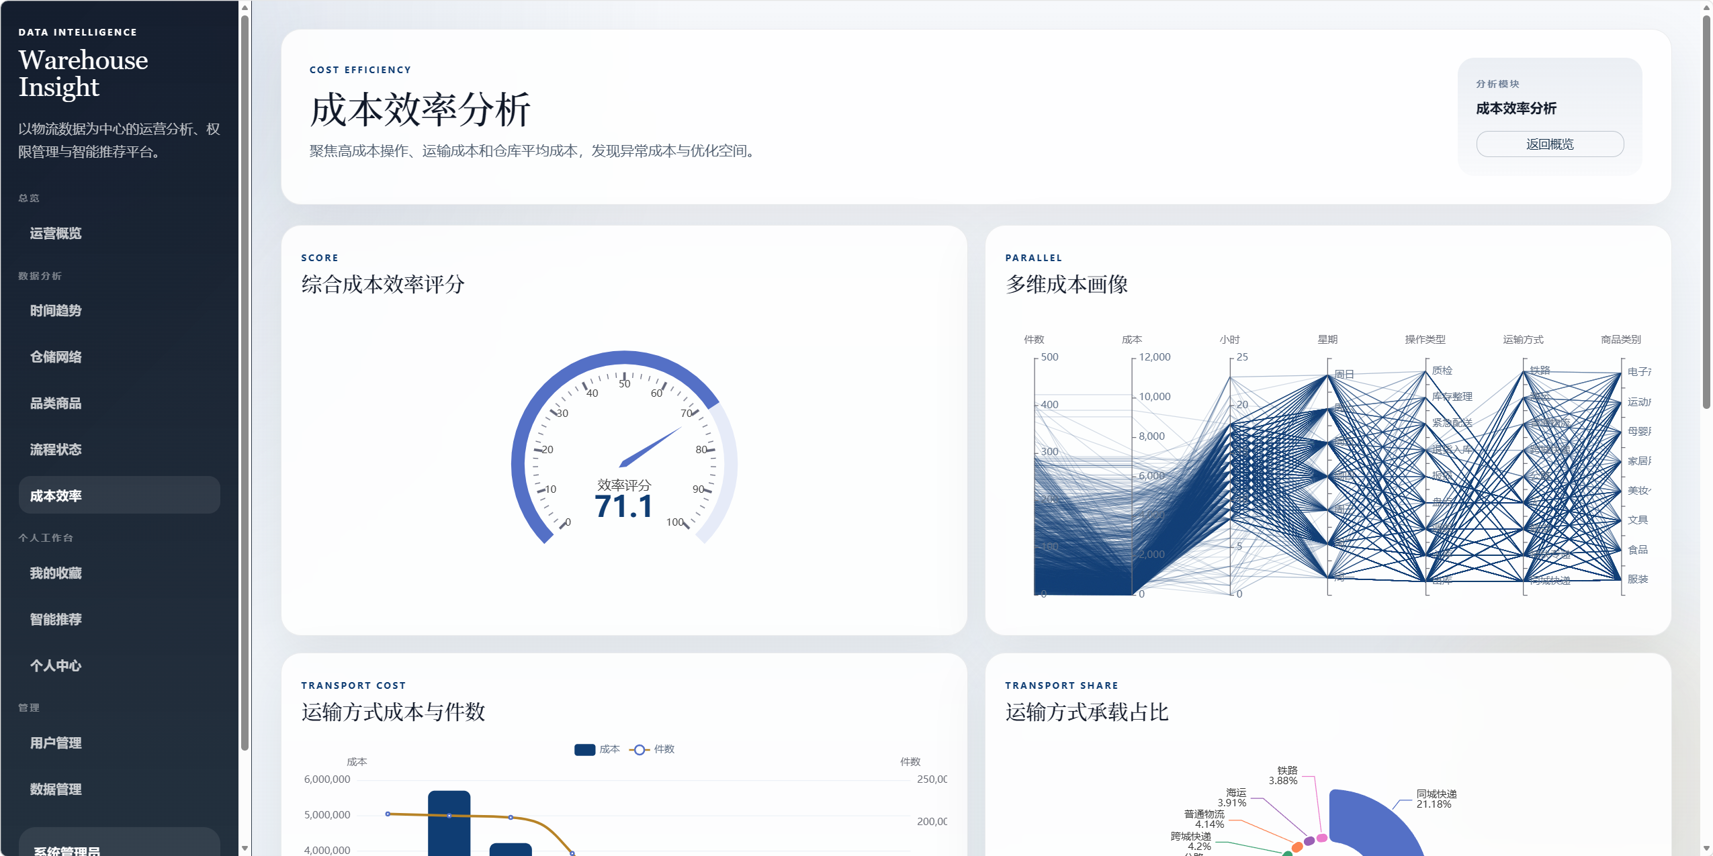This screenshot has height=856, width=1713.
Task: Open 我的收藏 favorites
Action: pos(56,573)
